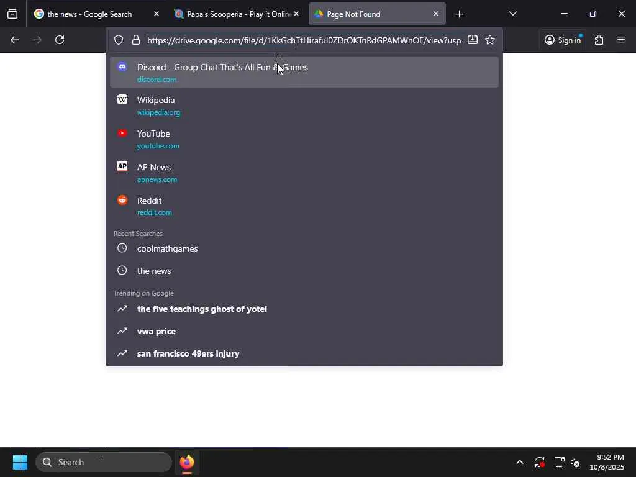The width and height of the screenshot is (636, 477).
Task: Switch to the news - Google Search tab
Action: 89,14
